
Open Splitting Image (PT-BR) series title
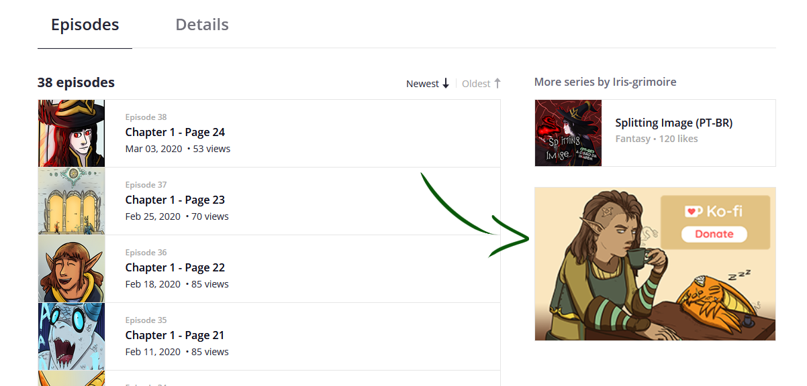[x=673, y=123]
